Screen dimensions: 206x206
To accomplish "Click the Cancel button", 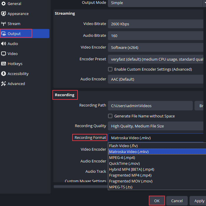I will pos(177,201).
